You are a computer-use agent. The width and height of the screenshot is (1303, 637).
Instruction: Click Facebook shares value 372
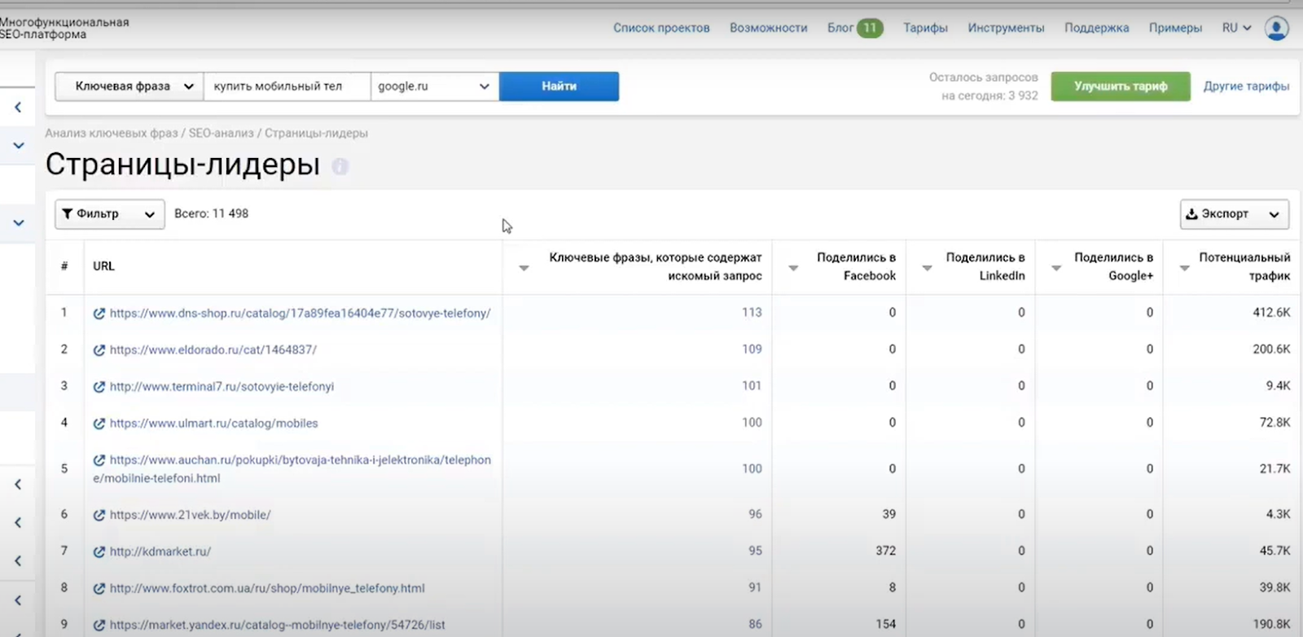click(x=886, y=551)
